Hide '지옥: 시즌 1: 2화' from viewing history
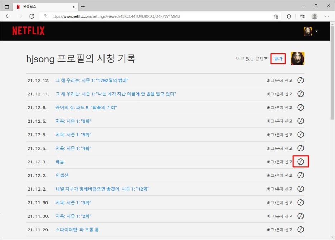This screenshot has height=240, width=335. (x=301, y=216)
